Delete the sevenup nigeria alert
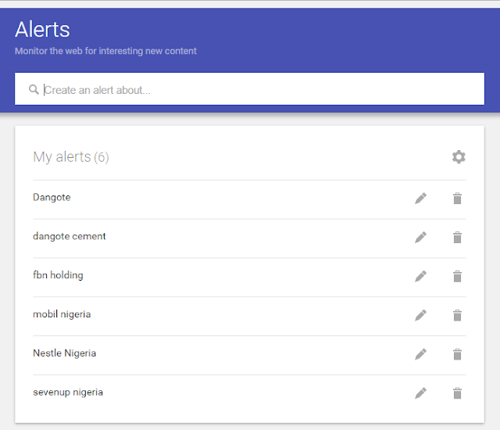The image size is (500, 430). (457, 393)
